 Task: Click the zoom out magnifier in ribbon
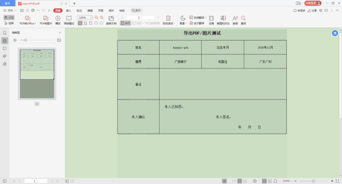[96, 18]
